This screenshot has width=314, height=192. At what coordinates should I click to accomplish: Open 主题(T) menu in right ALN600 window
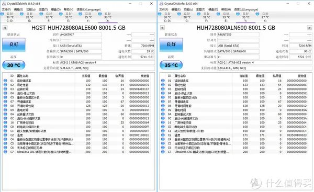(200, 9)
